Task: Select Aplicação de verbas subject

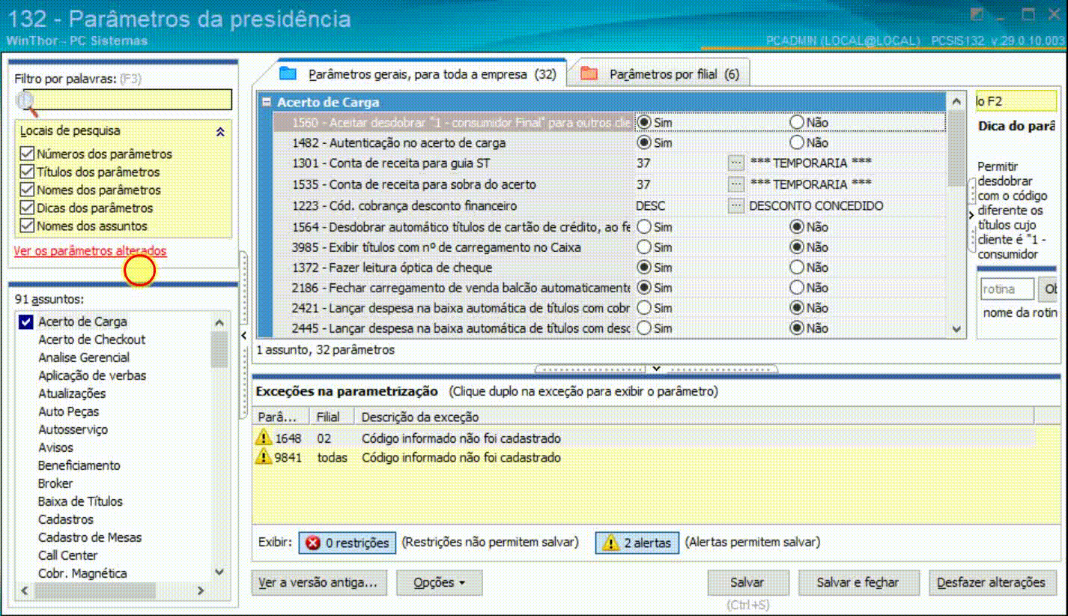Action: click(92, 375)
